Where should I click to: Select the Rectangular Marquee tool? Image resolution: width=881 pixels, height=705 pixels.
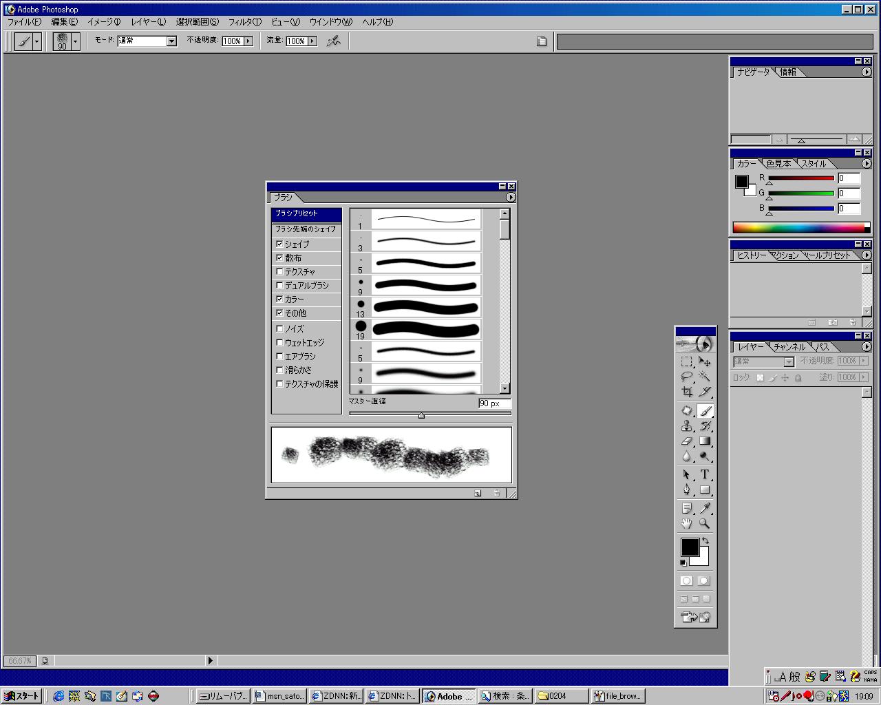(687, 361)
